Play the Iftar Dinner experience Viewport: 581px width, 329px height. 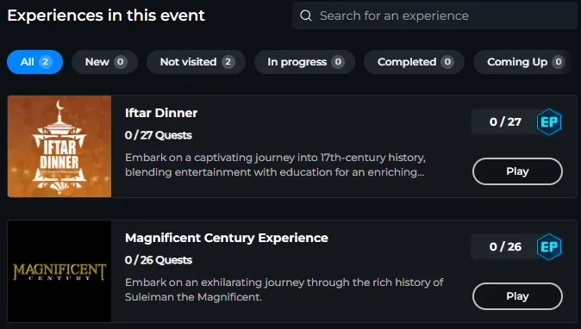coord(517,171)
